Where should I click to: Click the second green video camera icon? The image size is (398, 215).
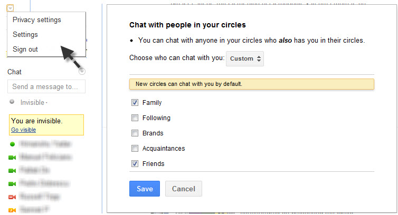12,171
